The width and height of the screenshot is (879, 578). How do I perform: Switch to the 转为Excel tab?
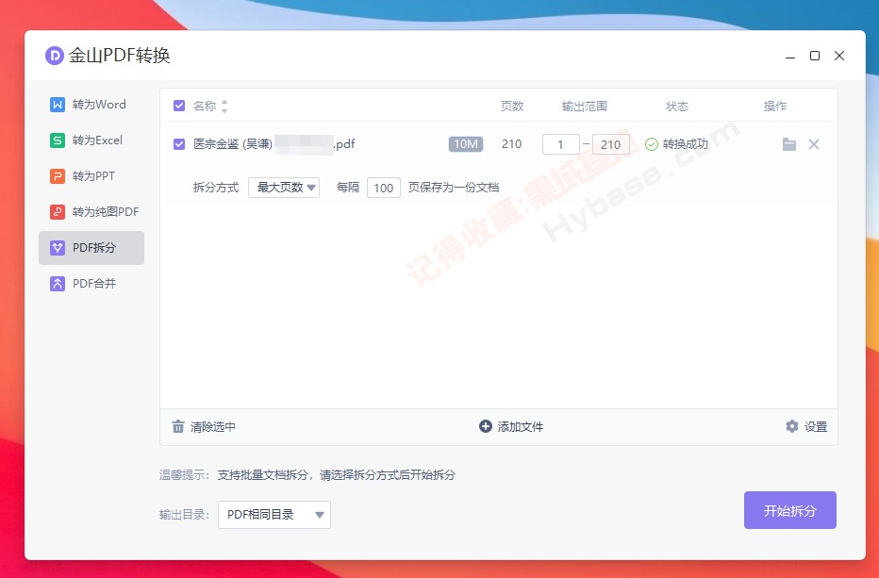coord(91,140)
